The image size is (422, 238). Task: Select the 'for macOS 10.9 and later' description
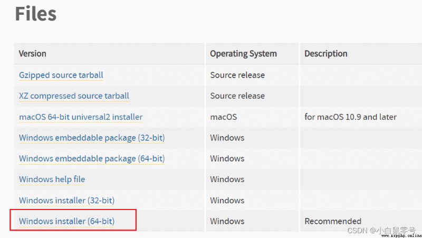(x=350, y=117)
